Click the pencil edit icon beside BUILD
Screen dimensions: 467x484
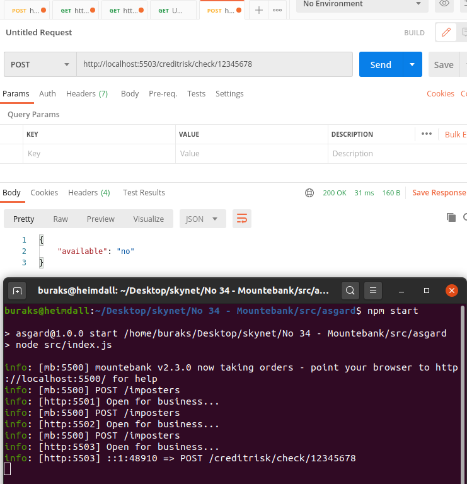[x=446, y=32]
